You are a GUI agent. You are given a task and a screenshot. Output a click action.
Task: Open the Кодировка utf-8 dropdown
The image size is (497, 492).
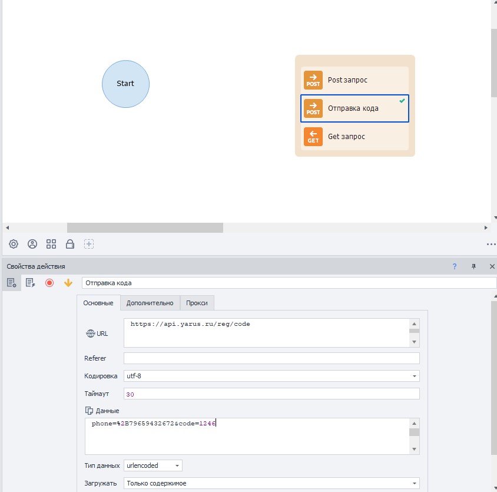click(271, 376)
